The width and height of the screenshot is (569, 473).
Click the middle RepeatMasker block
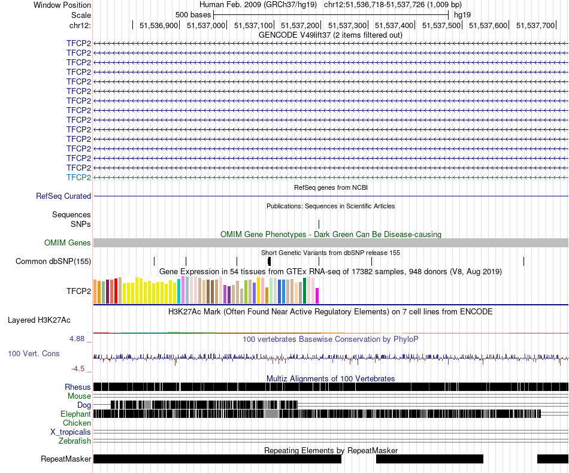pyautogui.click(x=429, y=459)
